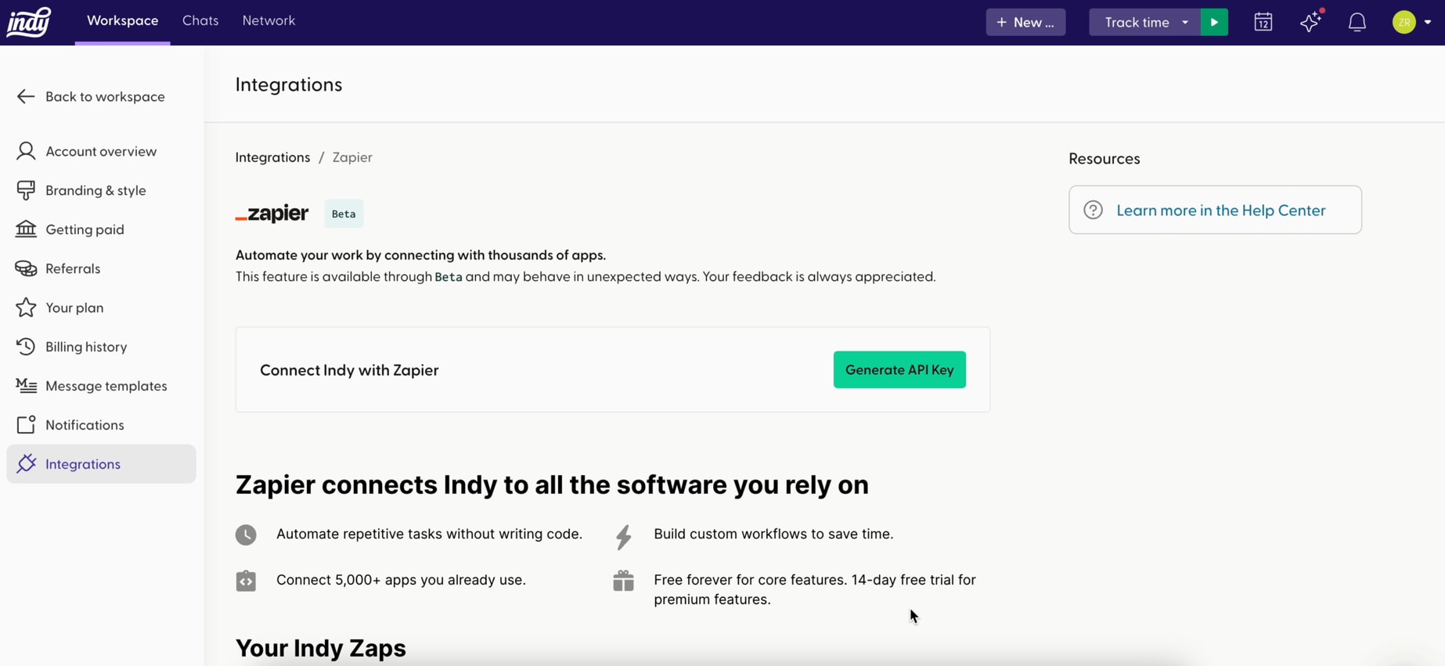Click the Getting paid bank icon
The image size is (1445, 666).
26,229
